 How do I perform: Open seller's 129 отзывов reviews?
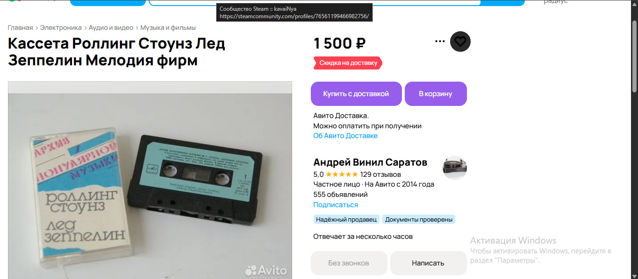pyautogui.click(x=380, y=174)
